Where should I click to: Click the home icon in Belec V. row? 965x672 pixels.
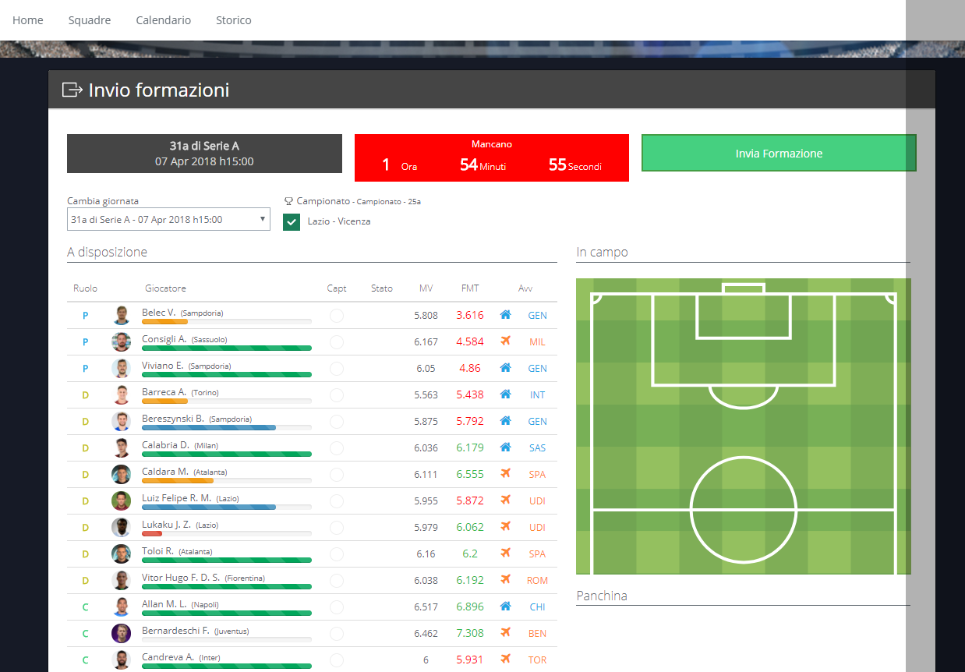pos(505,315)
